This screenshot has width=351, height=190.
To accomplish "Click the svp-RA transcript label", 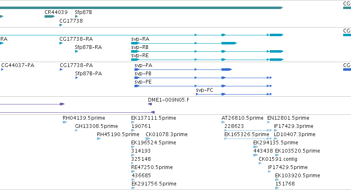I will pos(140,39).
